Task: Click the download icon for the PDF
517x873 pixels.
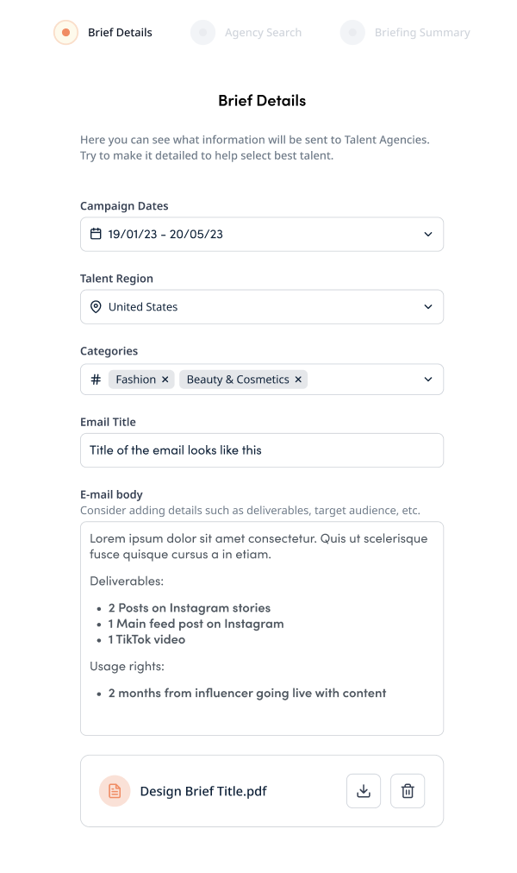Action: point(364,791)
